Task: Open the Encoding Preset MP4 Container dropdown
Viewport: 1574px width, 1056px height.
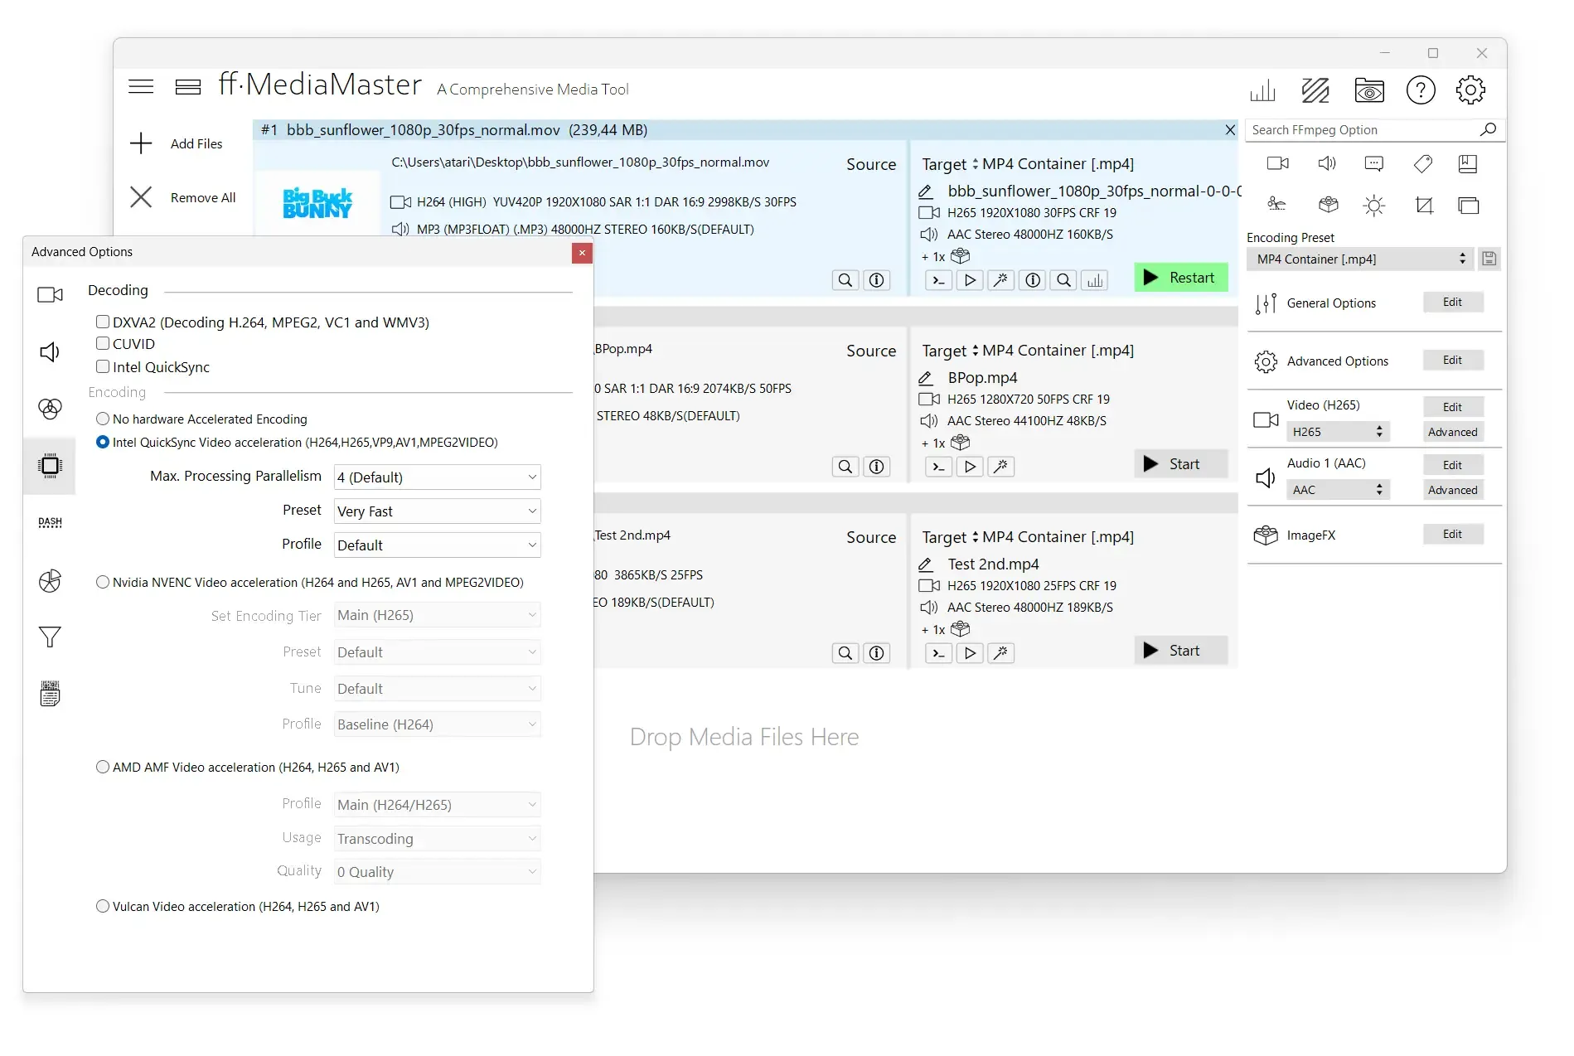Action: [1359, 259]
